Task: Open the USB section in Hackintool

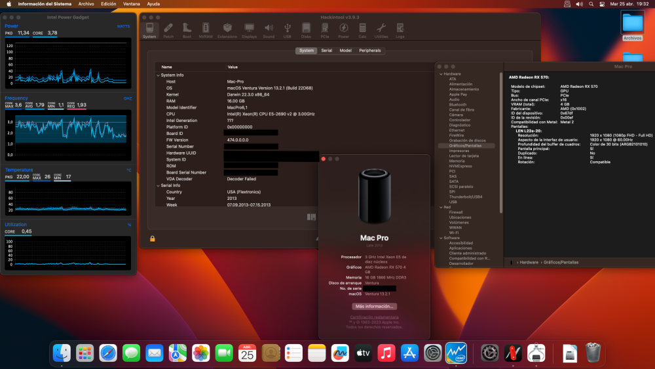Action: (288, 31)
